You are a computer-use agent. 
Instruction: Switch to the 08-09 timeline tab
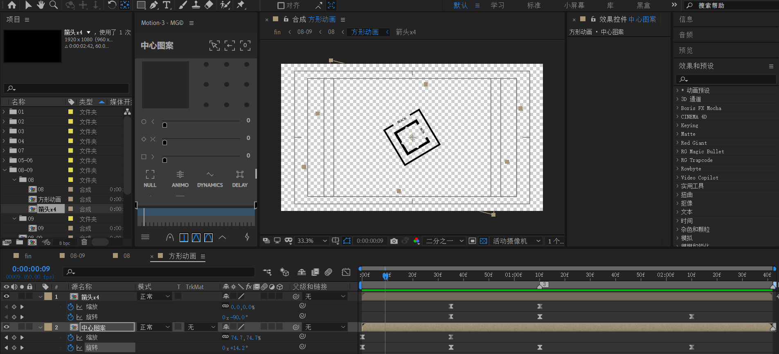pyautogui.click(x=77, y=256)
